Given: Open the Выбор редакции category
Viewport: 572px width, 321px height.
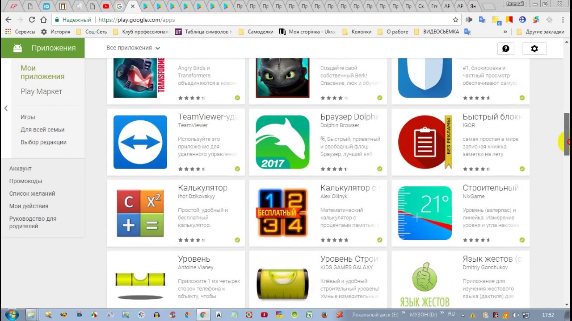Looking at the screenshot, I should pos(43,142).
